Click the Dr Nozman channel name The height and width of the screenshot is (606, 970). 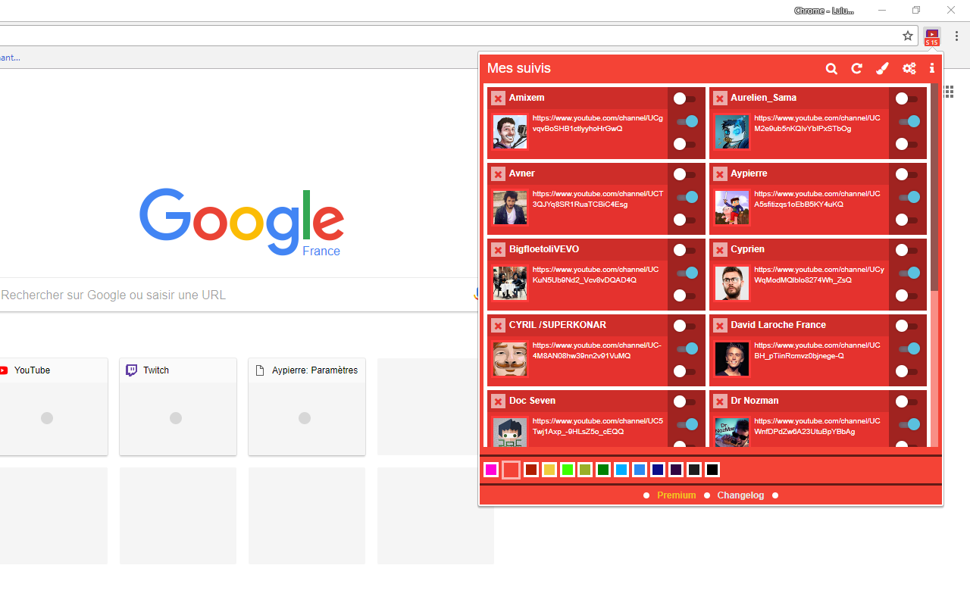click(x=755, y=401)
